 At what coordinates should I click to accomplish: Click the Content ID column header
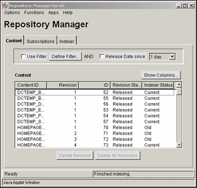[x=31, y=85]
